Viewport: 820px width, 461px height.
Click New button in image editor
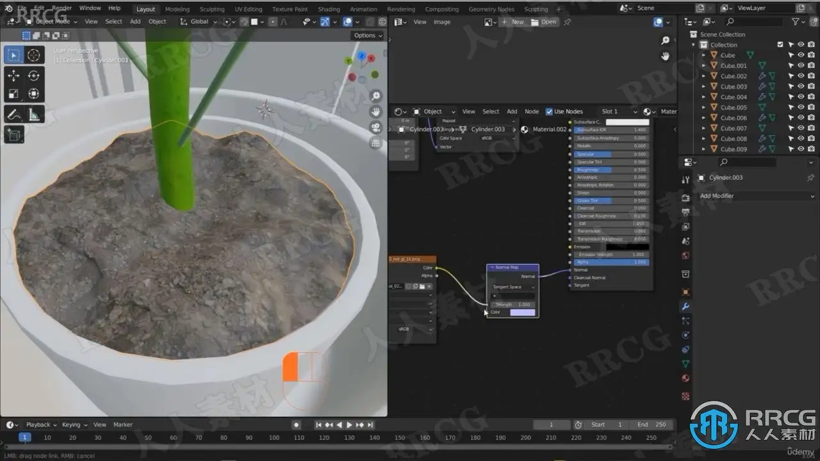[512, 22]
